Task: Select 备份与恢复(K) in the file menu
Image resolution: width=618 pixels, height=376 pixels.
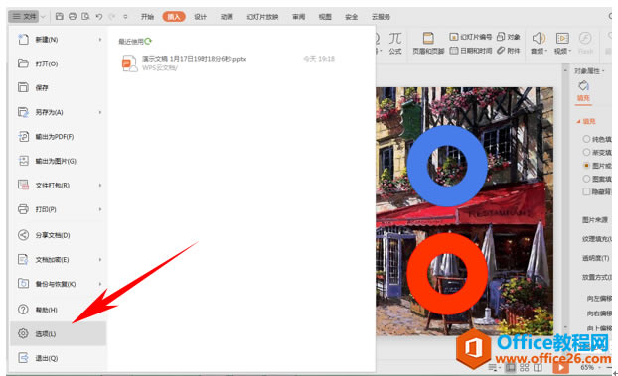Action: coord(59,284)
